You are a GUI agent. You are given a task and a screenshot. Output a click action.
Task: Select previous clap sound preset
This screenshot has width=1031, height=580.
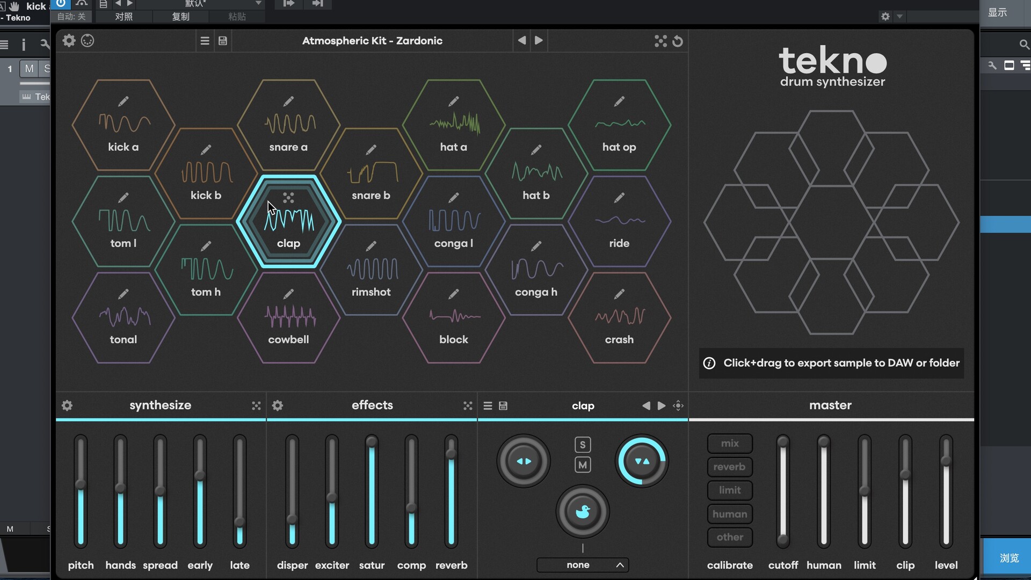[646, 405]
